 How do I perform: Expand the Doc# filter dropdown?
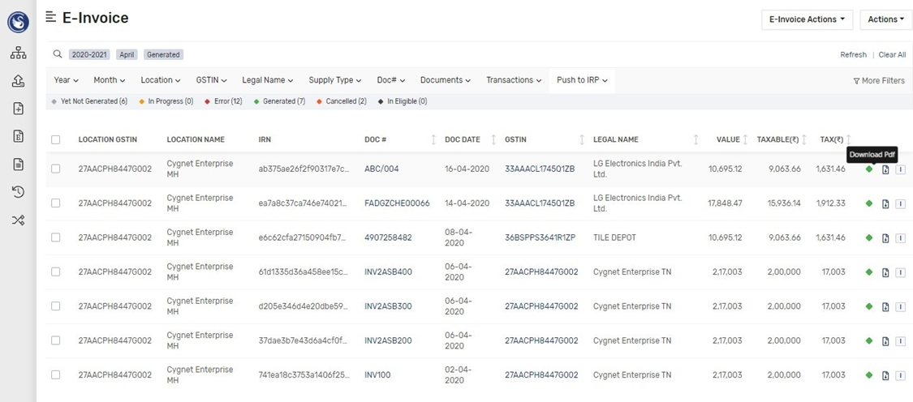pos(390,80)
